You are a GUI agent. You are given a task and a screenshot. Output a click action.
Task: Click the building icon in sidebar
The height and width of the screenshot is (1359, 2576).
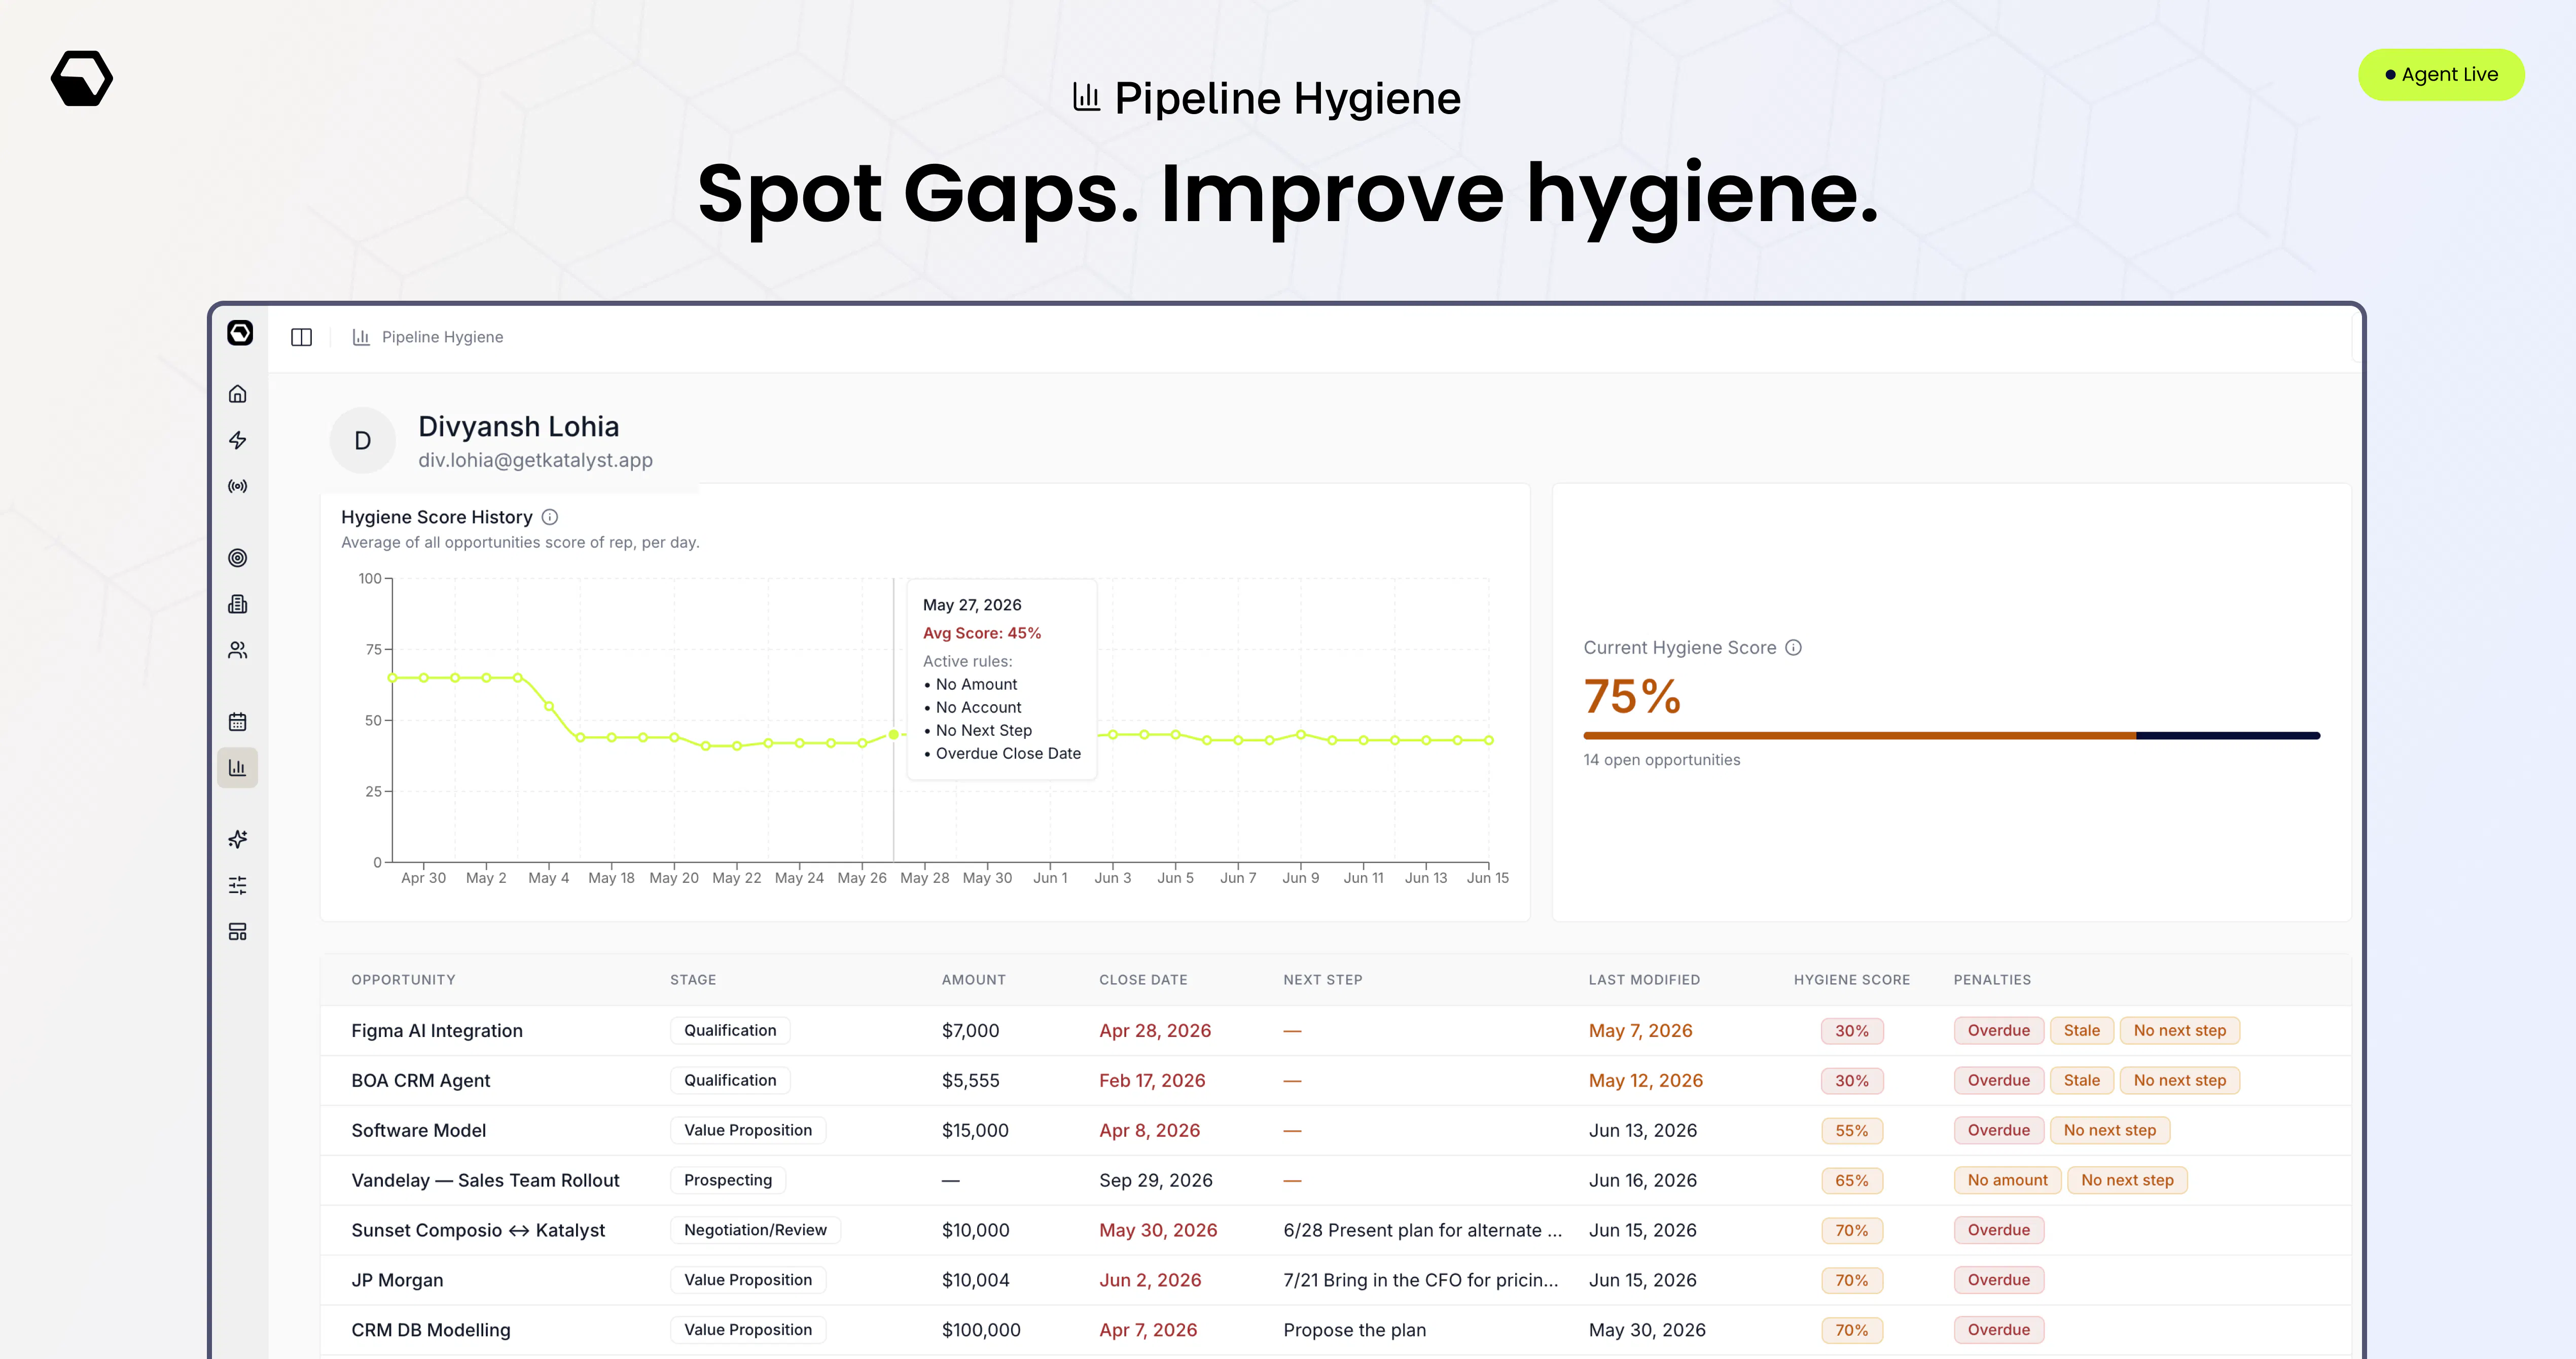pos(237,604)
